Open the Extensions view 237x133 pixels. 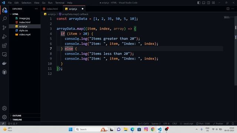pyautogui.click(x=4, y=45)
